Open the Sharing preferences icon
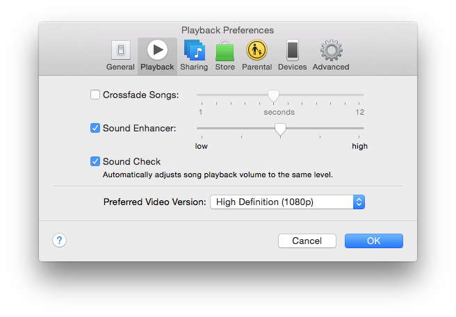The image size is (456, 317). pos(193,51)
